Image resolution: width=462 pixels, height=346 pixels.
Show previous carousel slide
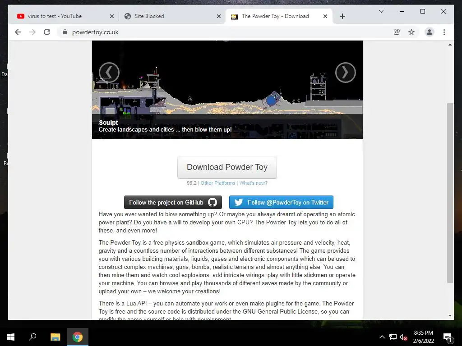(109, 73)
